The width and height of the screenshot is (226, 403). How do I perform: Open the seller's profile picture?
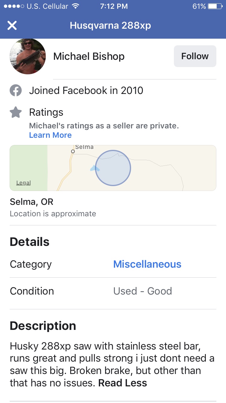coord(28,56)
